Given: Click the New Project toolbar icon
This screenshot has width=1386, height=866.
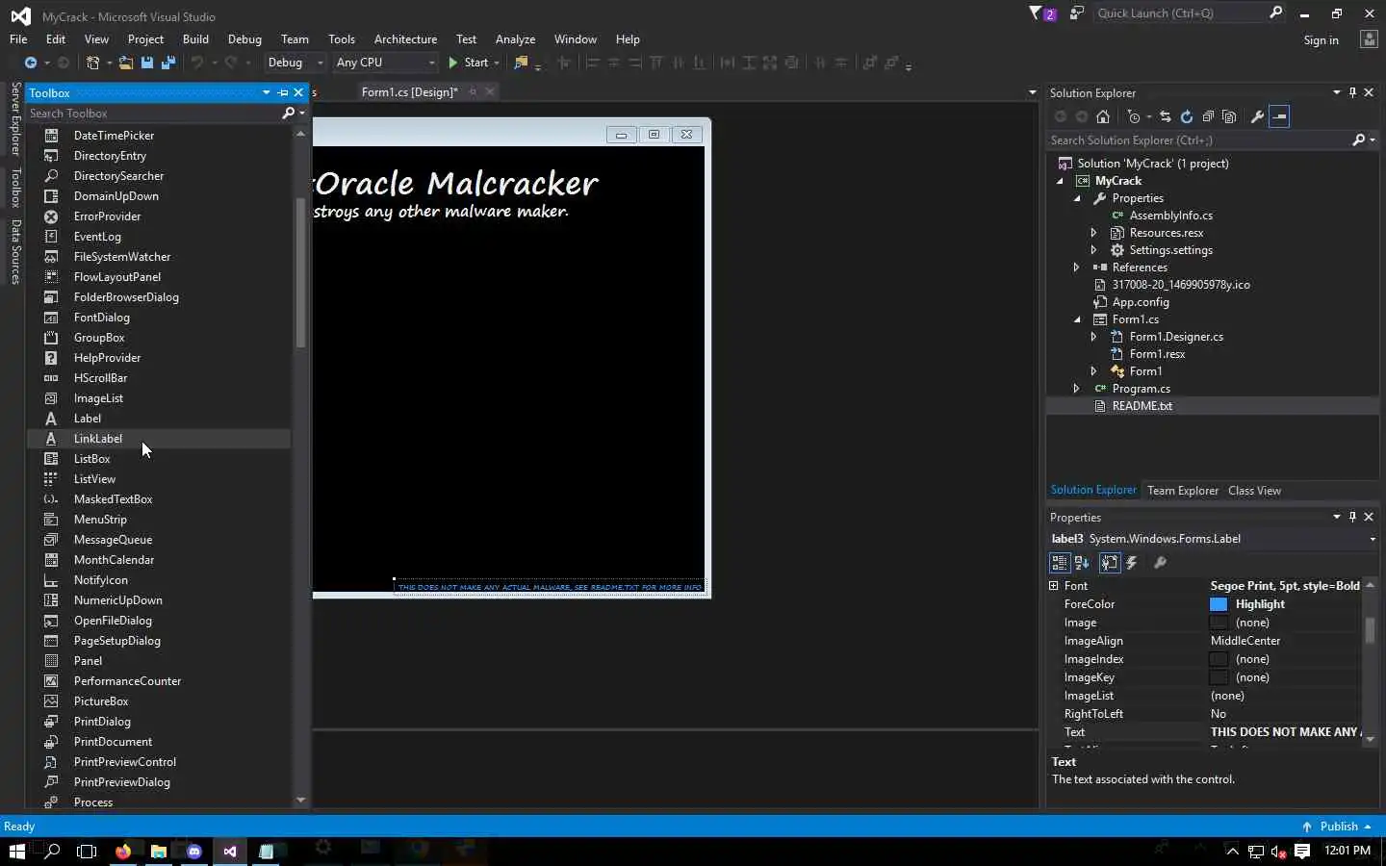Looking at the screenshot, I should (x=92, y=63).
